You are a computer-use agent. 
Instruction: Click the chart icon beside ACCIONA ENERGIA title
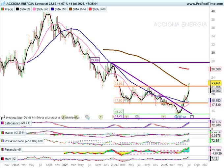(3, 3)
